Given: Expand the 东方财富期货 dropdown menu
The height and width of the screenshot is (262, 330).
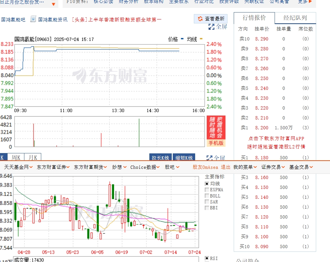Looking at the screenshot, I should point(91,167).
